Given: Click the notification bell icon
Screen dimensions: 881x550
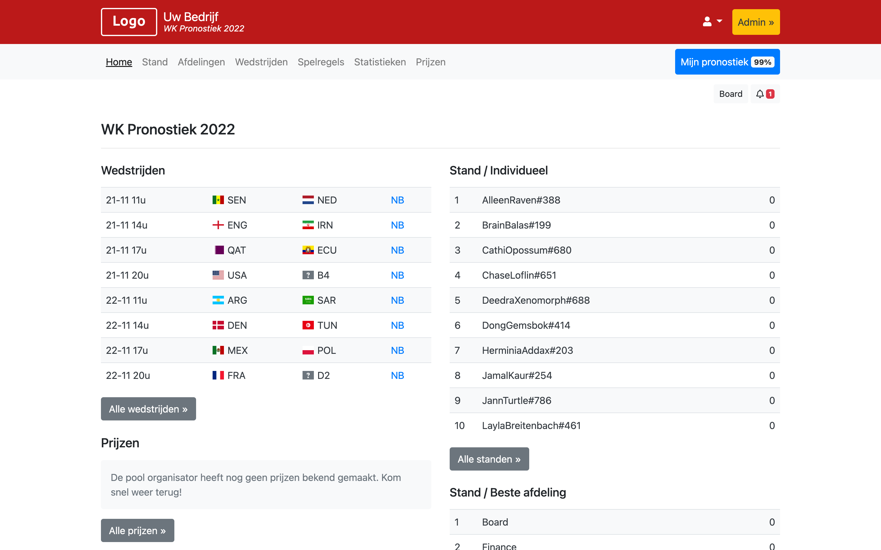Looking at the screenshot, I should [760, 94].
